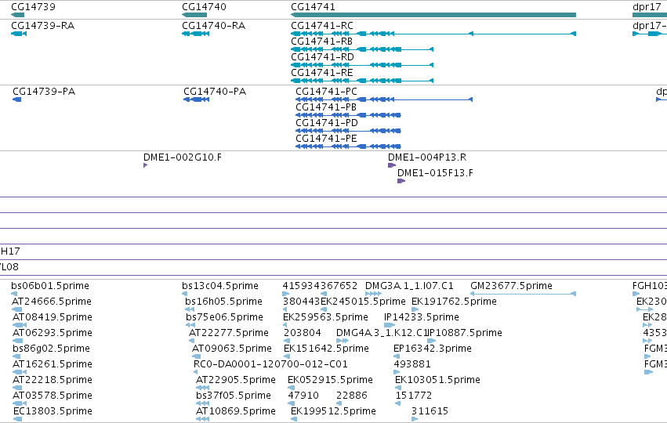This screenshot has width=667, height=423.
Task: Select EST bs13c04.5prime
Action: pos(220,286)
